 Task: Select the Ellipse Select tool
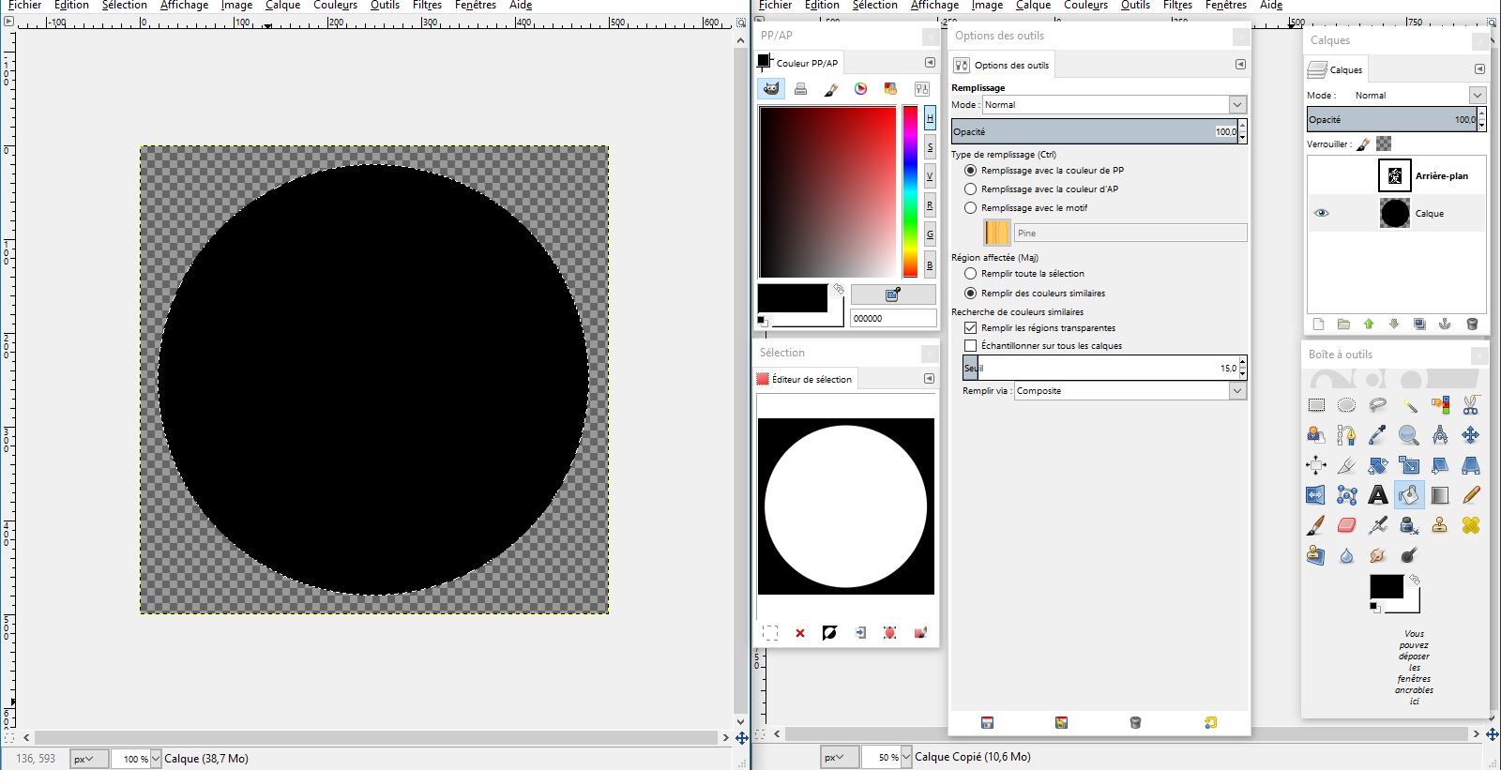pyautogui.click(x=1346, y=405)
